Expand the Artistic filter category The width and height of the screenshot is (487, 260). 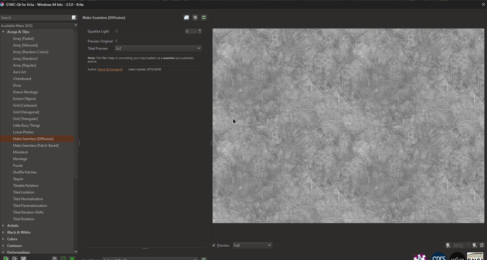point(3,226)
